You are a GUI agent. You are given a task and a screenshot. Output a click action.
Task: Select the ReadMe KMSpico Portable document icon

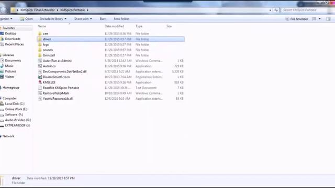pyautogui.click(x=40, y=88)
